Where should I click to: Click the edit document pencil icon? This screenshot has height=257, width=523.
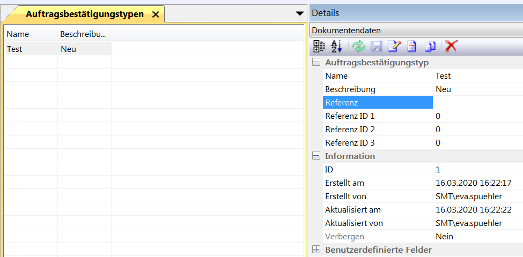point(394,47)
